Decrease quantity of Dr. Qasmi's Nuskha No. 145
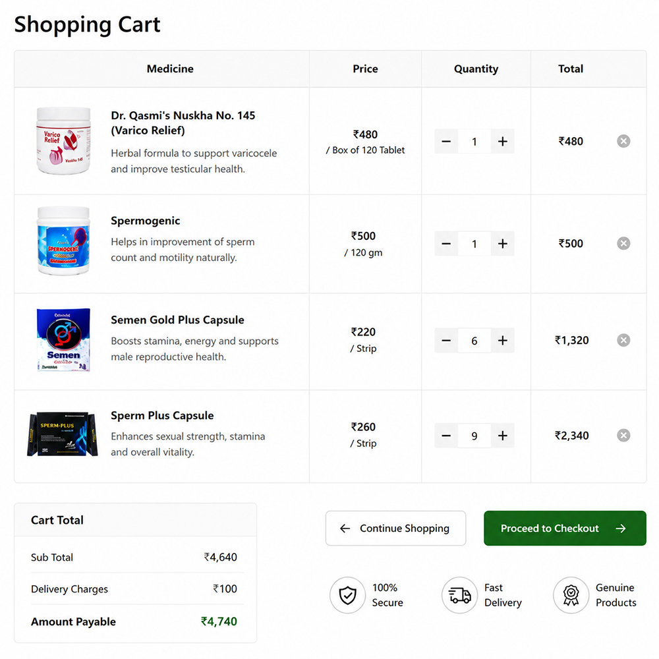Screen dimensions: 659x659 point(446,141)
